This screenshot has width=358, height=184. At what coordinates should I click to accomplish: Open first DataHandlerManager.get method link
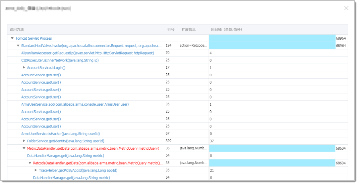(66, 156)
